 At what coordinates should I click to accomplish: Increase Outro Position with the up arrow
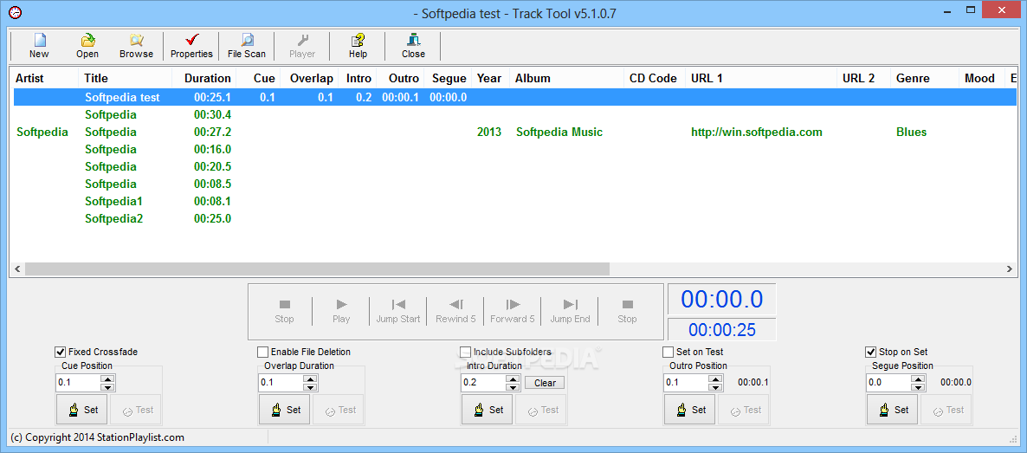click(x=716, y=379)
